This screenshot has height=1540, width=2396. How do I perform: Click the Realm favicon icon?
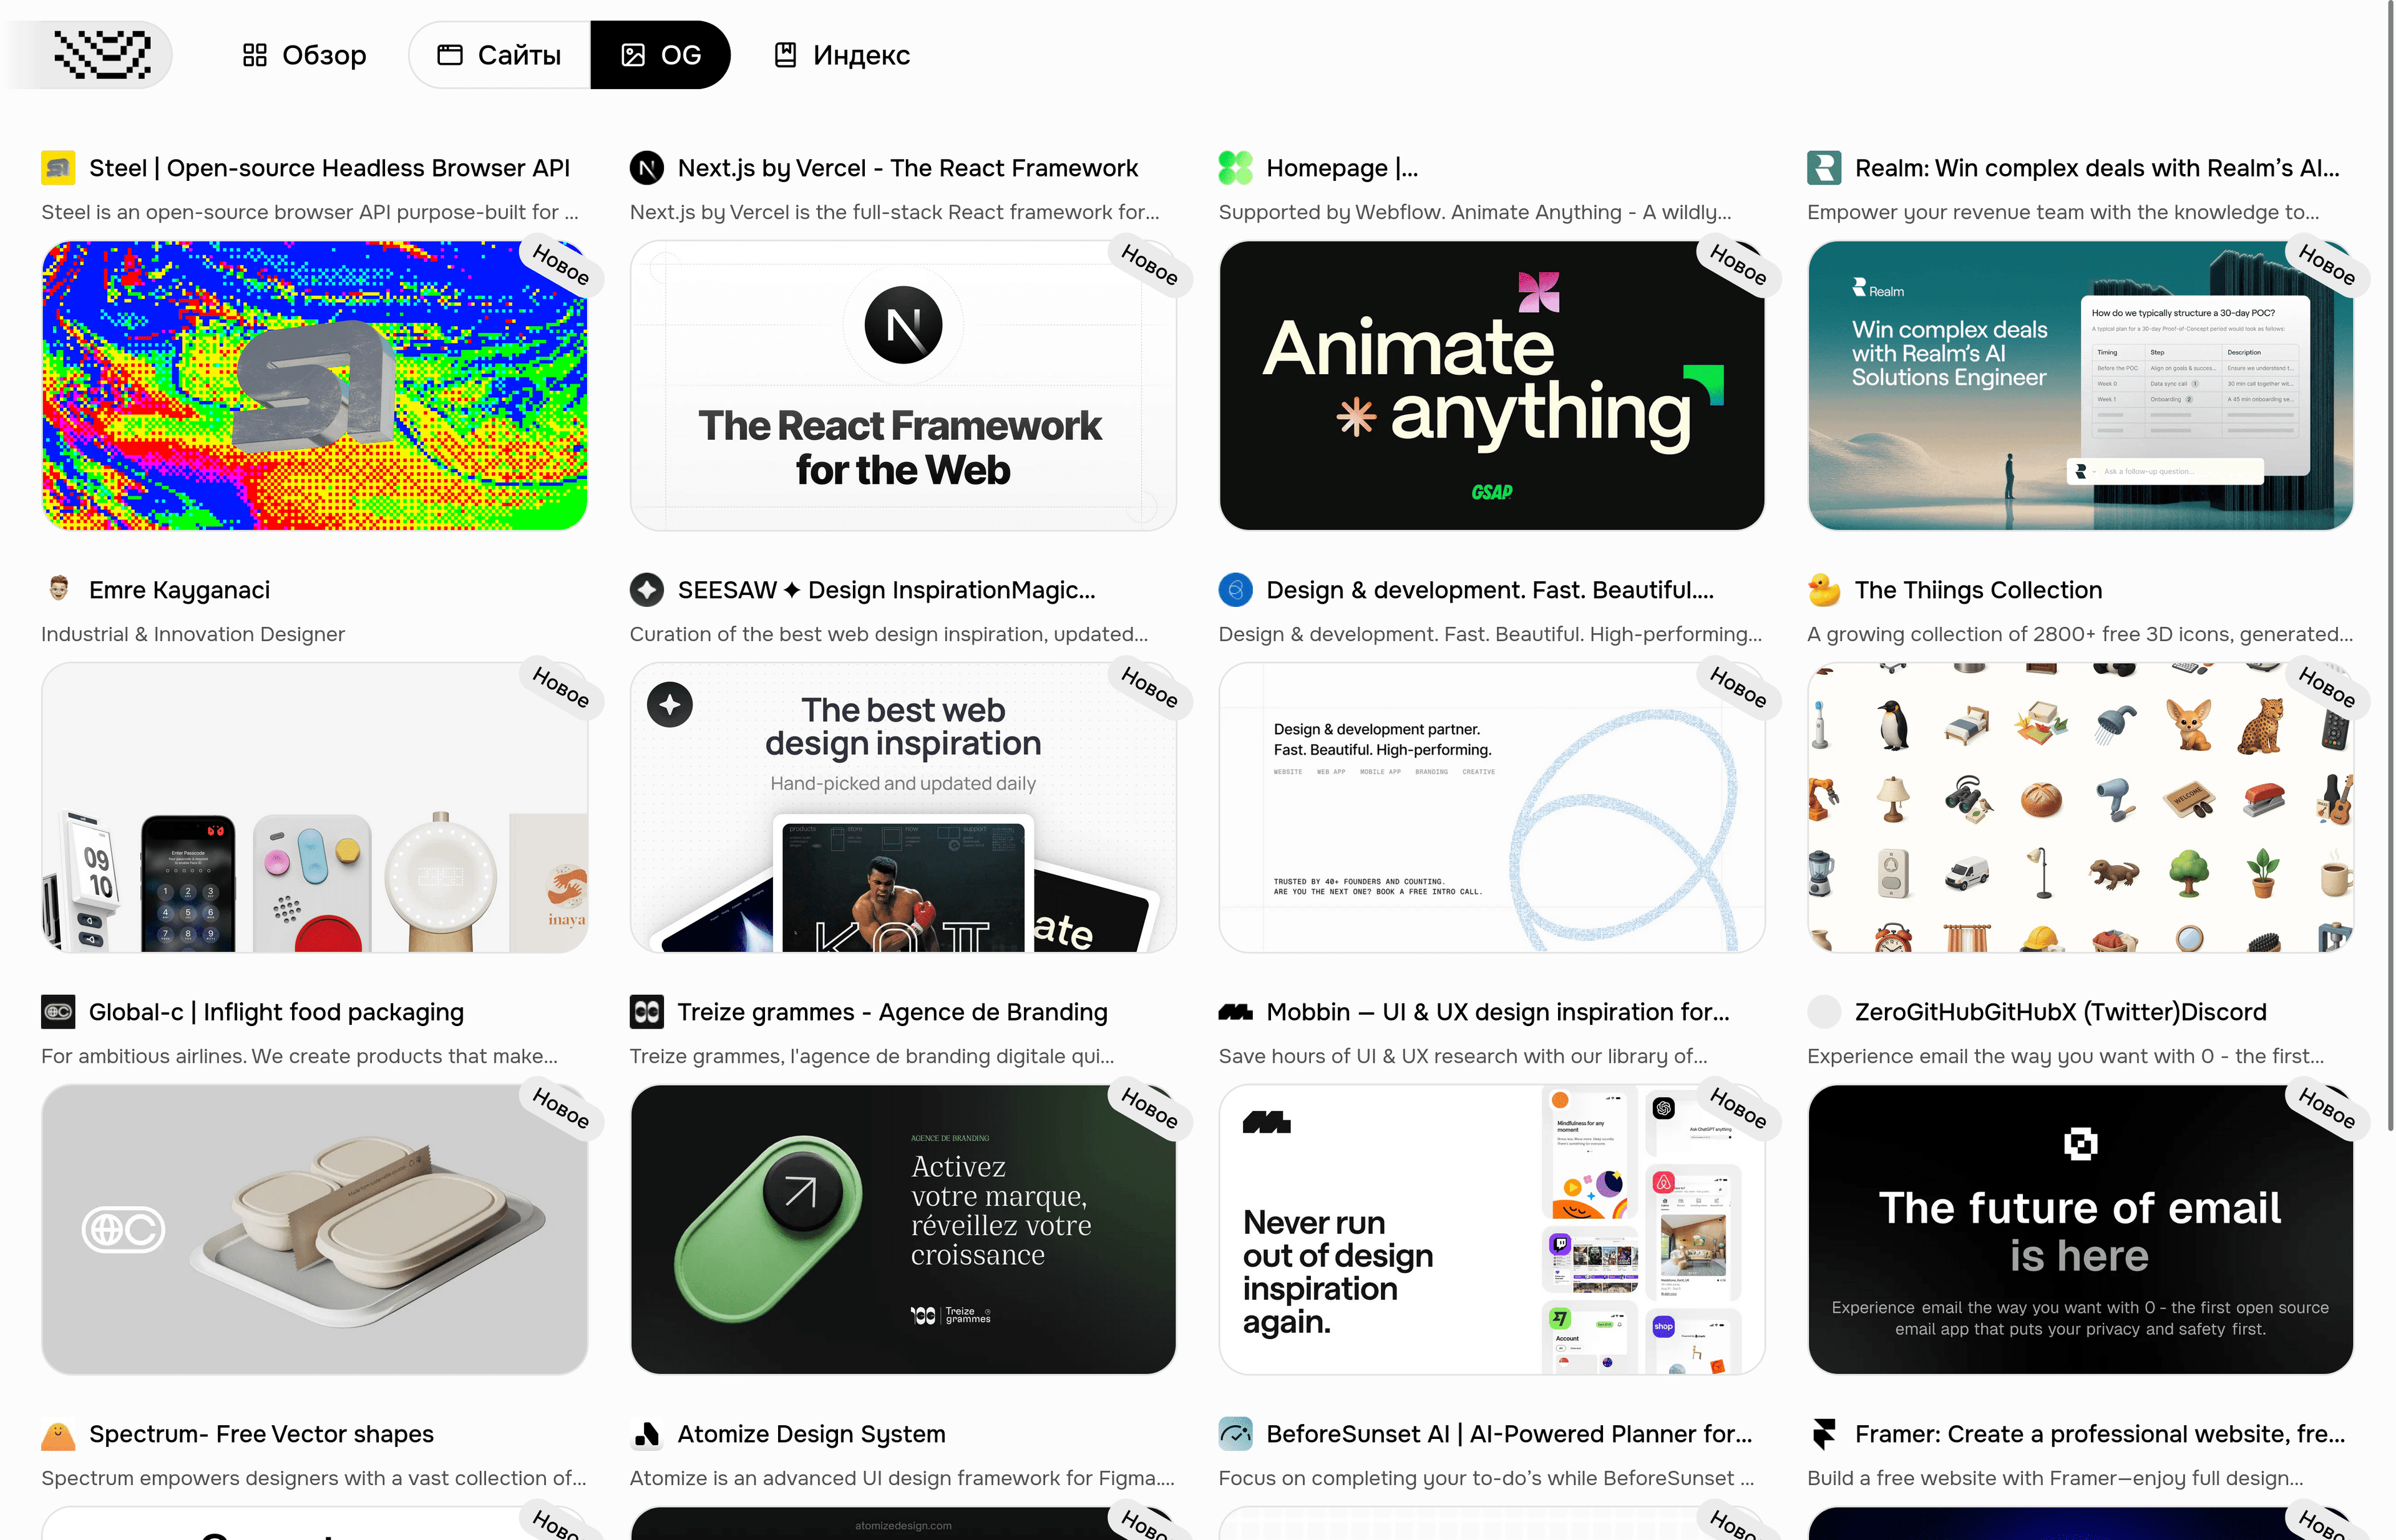(1824, 168)
